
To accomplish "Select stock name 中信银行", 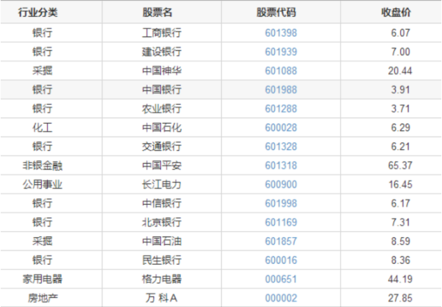I will tap(162, 204).
